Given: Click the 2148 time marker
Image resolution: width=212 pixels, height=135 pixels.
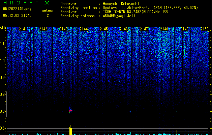Looking at the screenshot, I should click(x=164, y=29).
